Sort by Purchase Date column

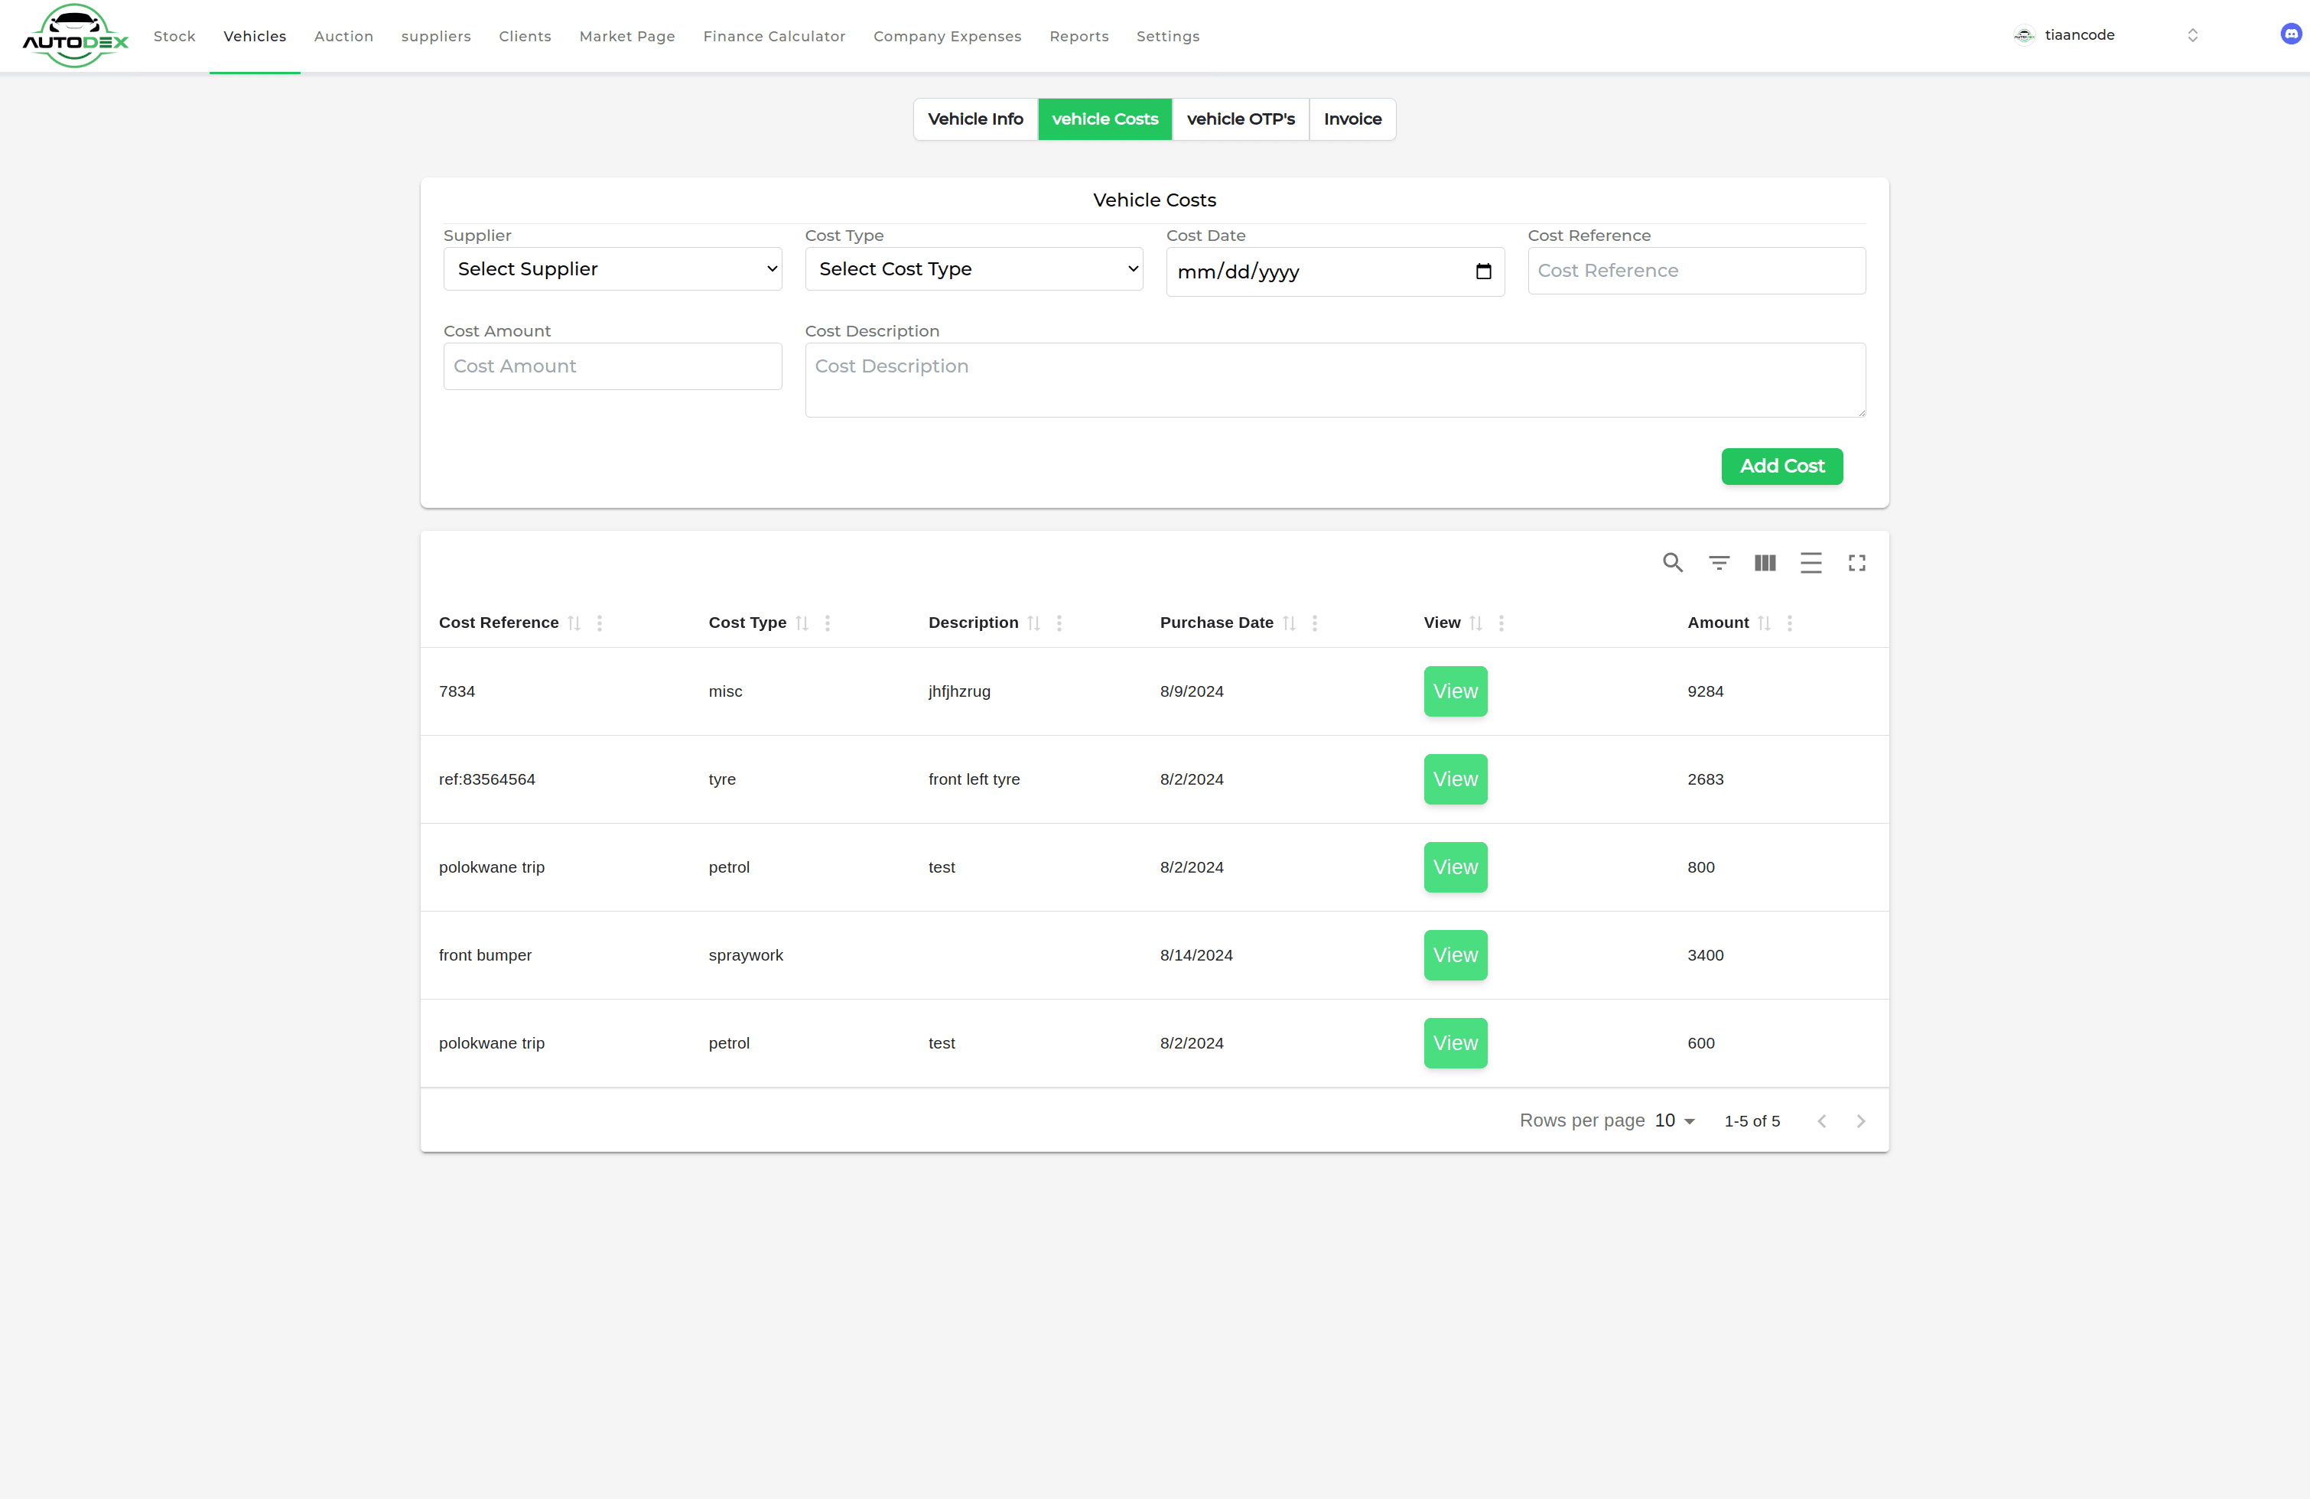(x=1289, y=623)
